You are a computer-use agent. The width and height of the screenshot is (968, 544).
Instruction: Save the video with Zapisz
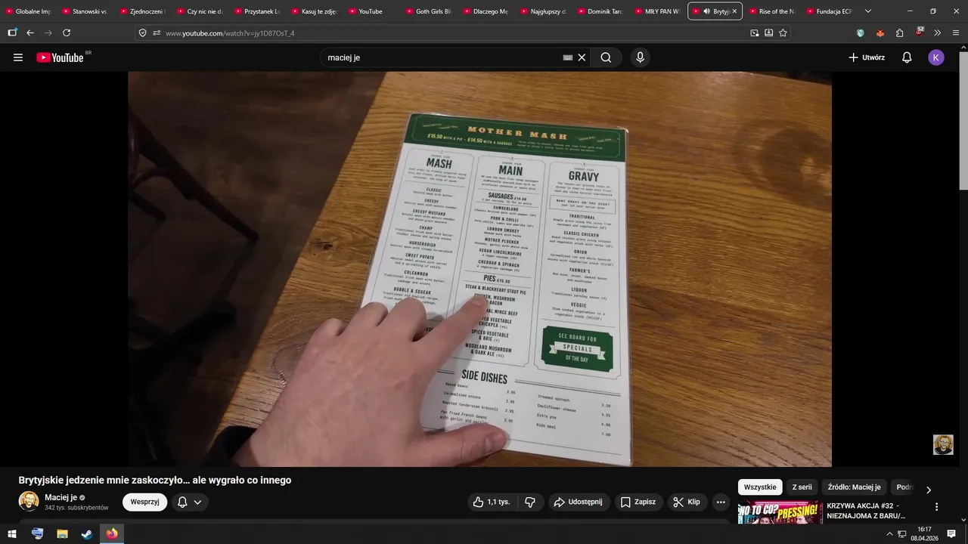pyautogui.click(x=638, y=502)
